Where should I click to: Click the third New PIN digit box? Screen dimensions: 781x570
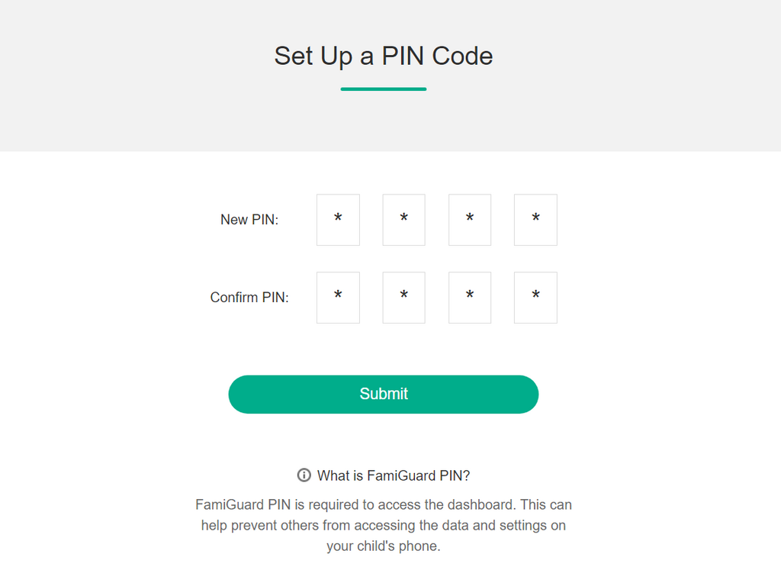point(470,220)
